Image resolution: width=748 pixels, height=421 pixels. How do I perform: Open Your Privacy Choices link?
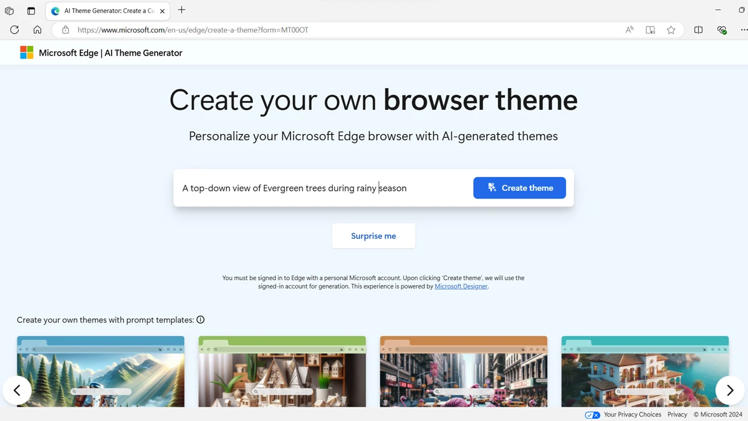pyautogui.click(x=632, y=415)
